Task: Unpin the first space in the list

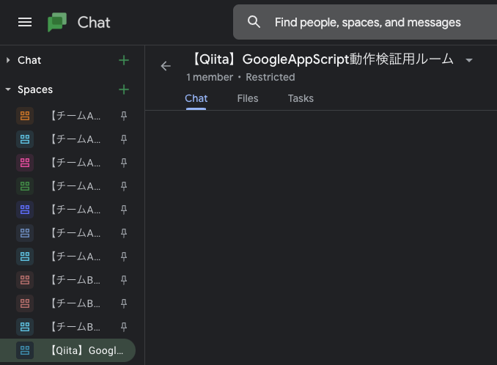Action: coord(124,116)
